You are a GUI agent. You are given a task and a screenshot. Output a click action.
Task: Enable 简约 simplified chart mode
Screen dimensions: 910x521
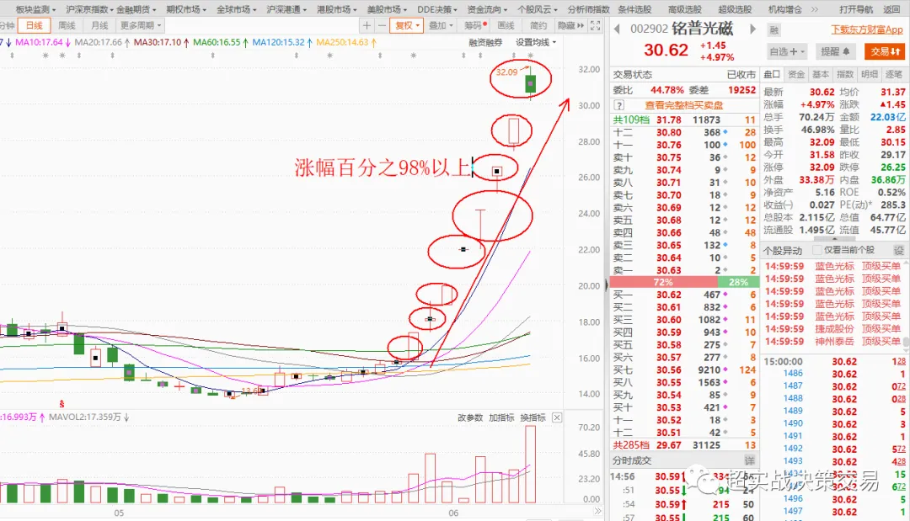(540, 26)
